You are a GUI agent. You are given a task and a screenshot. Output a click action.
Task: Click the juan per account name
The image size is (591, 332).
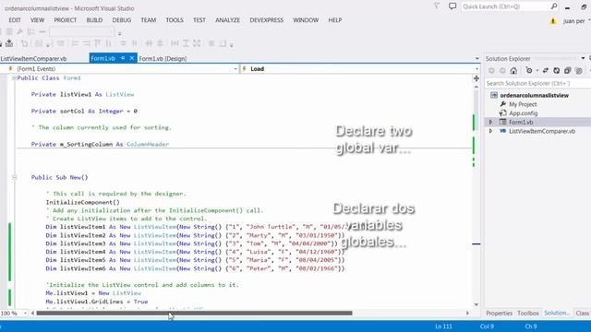574,21
